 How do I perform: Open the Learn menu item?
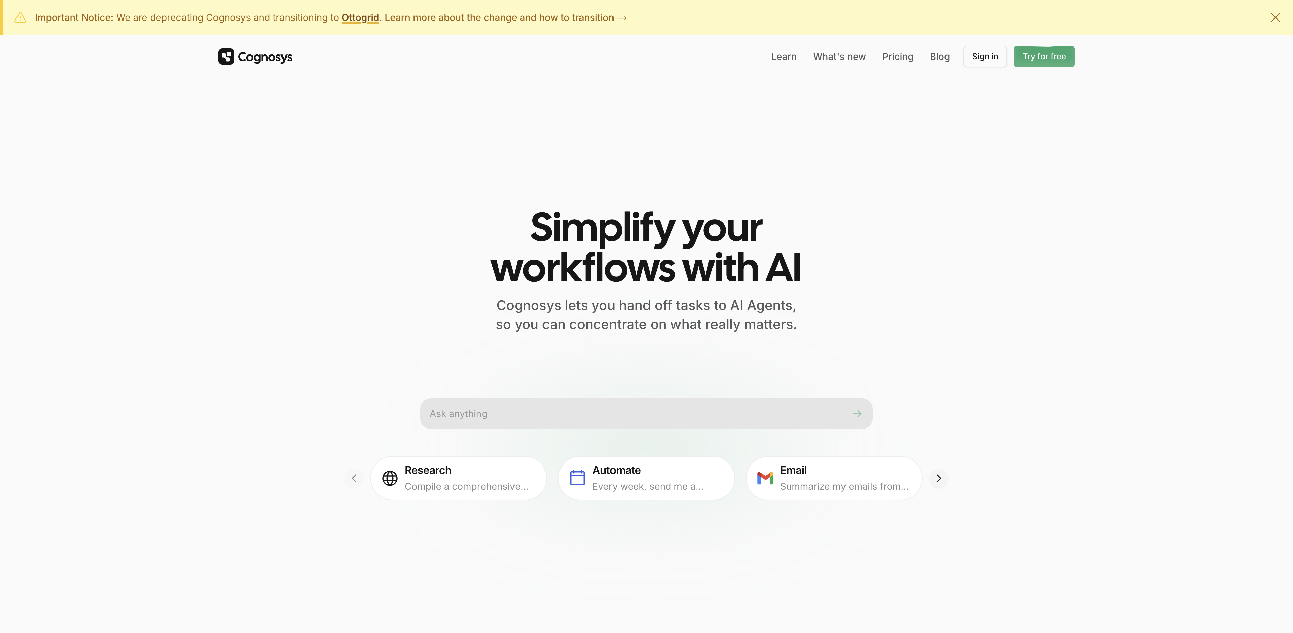[x=784, y=56]
